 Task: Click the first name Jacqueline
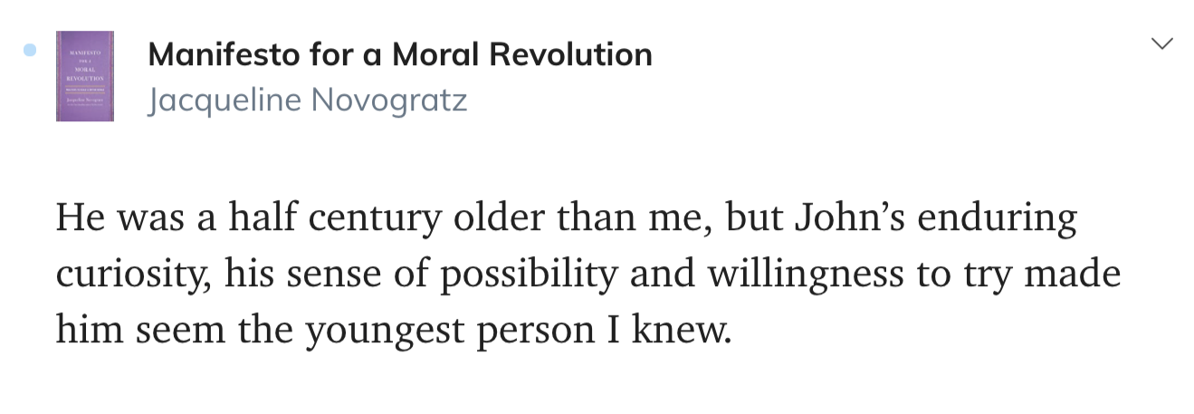click(224, 100)
